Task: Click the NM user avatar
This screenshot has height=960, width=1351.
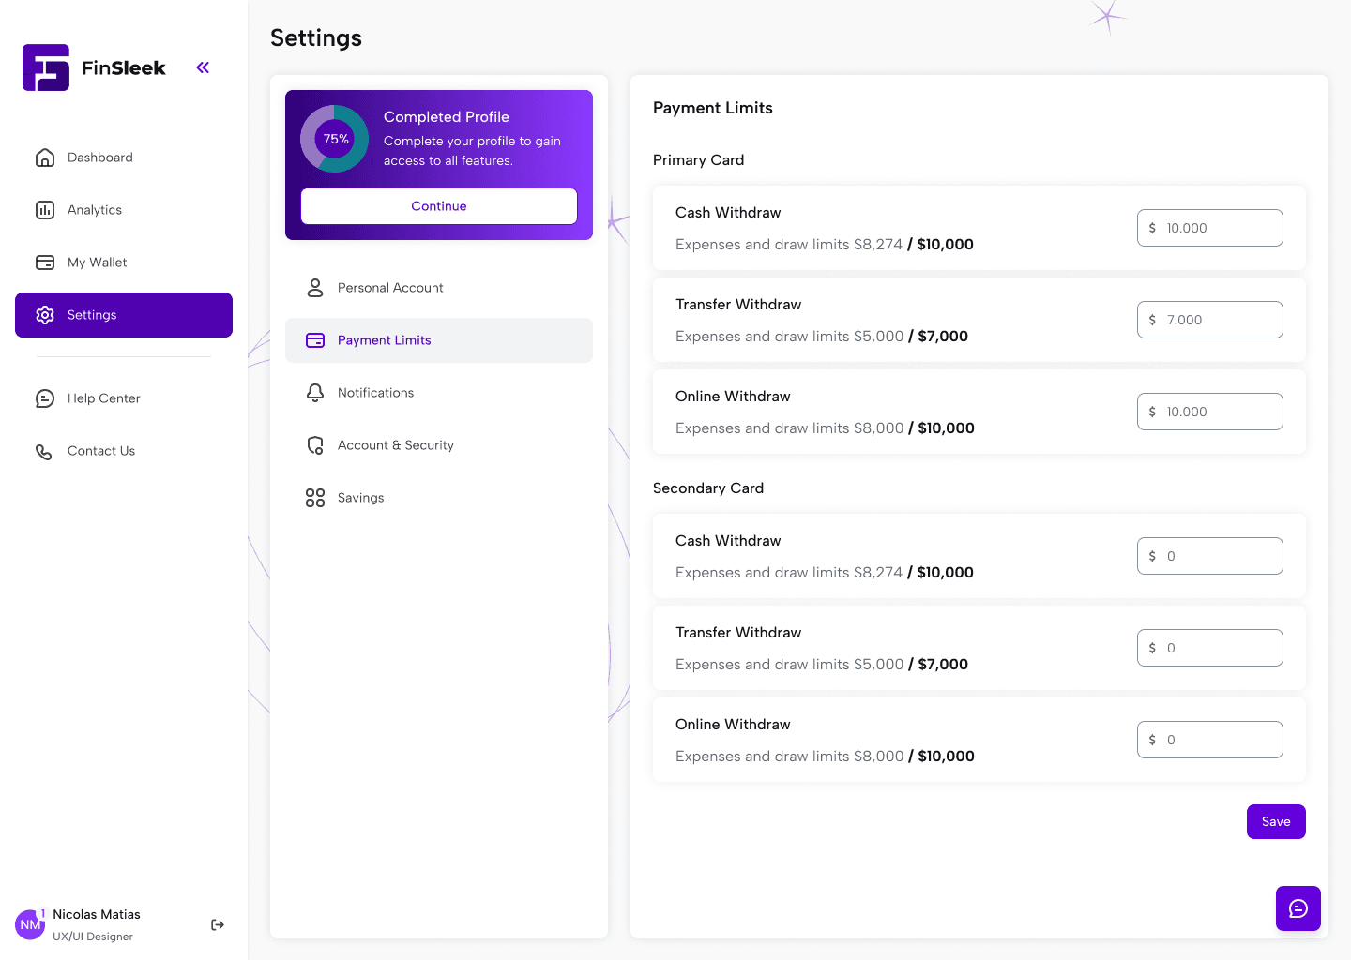Action: (x=30, y=924)
